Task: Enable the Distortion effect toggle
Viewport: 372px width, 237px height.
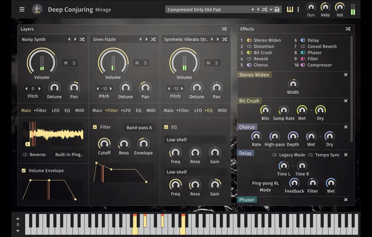Action: click(x=249, y=47)
